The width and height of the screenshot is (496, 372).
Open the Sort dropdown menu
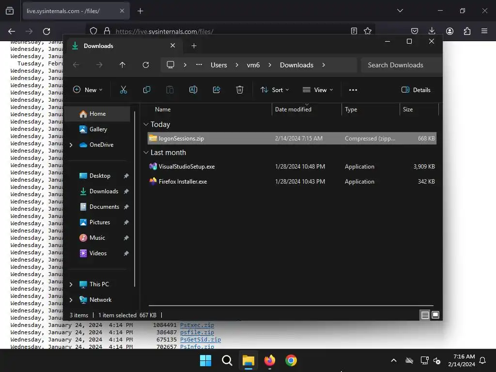click(275, 90)
